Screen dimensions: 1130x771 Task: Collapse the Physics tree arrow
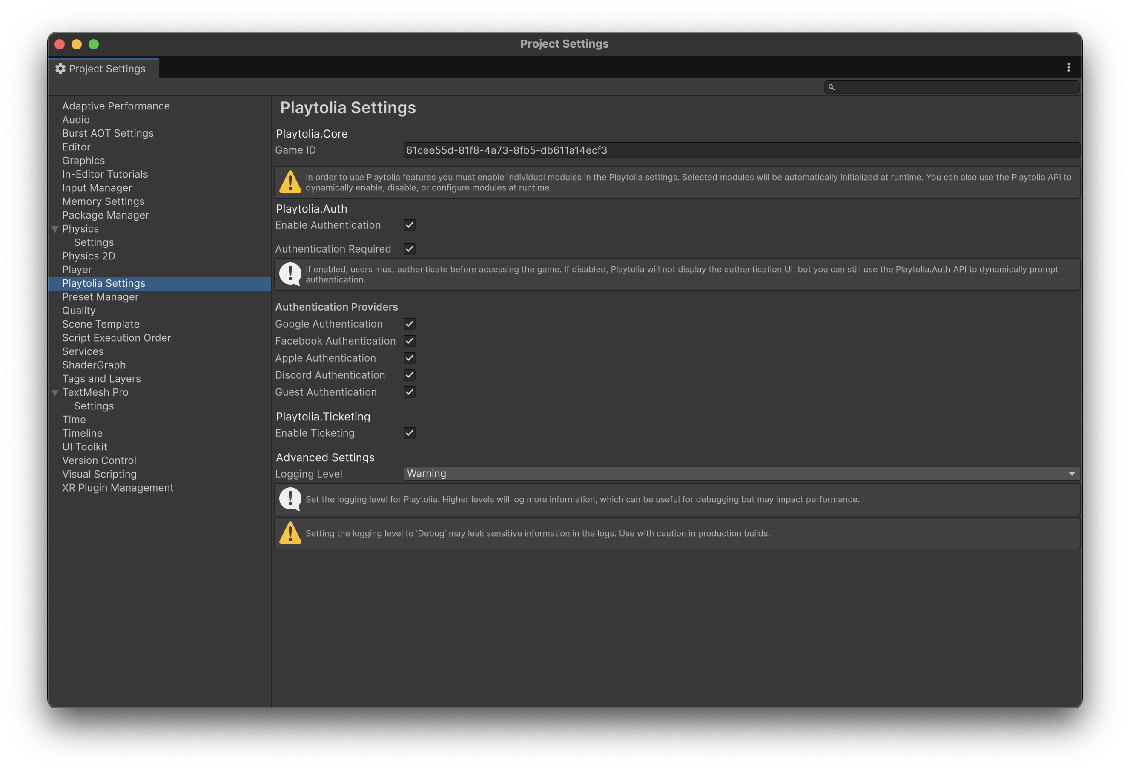pyautogui.click(x=55, y=229)
